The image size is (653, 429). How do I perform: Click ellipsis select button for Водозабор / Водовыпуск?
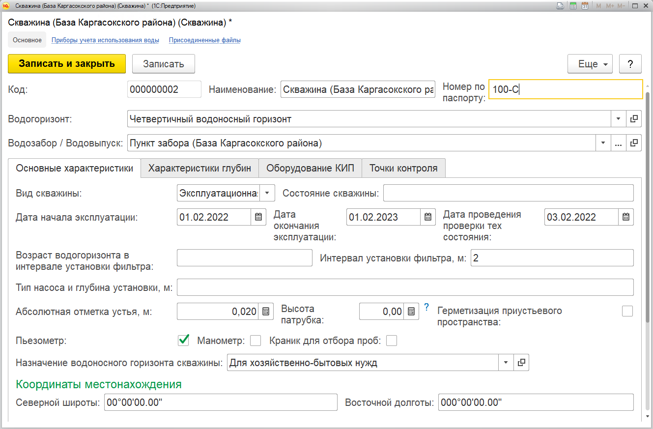tap(618, 143)
